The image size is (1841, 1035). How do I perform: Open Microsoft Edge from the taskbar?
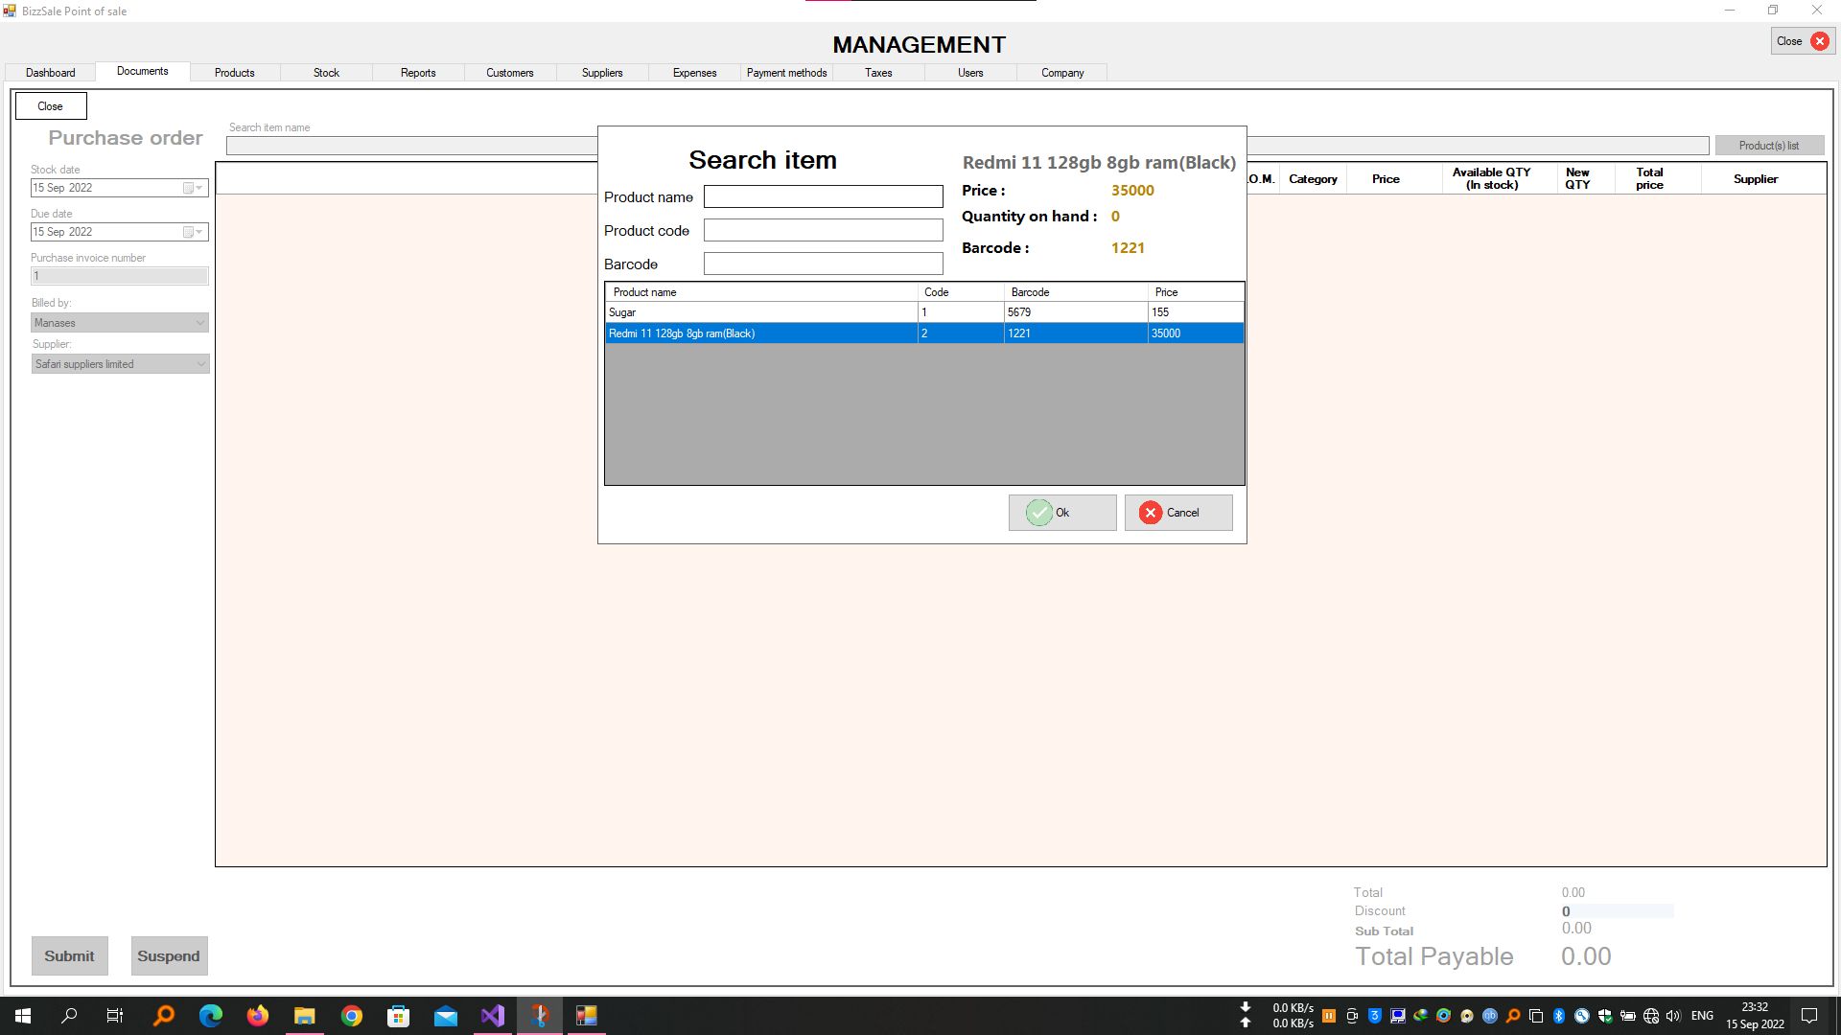[x=211, y=1016]
